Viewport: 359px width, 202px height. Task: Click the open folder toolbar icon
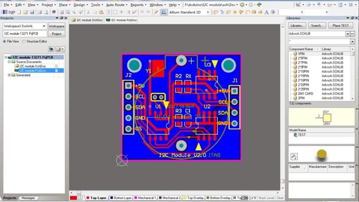coord(25,12)
